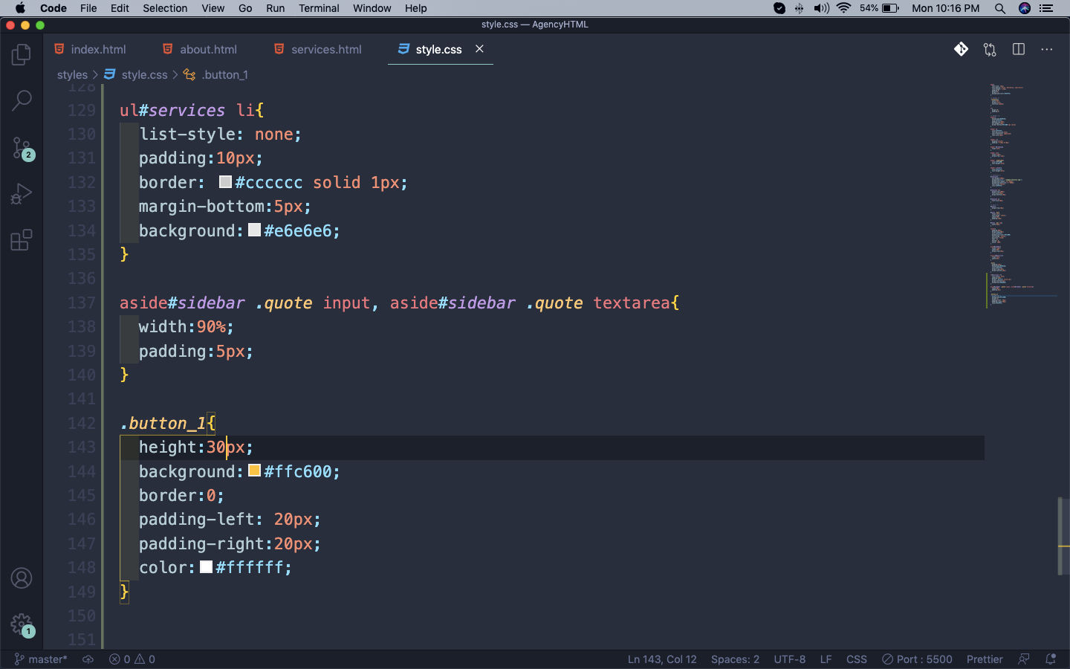Open the Code application menu
The height and width of the screenshot is (669, 1070).
pyautogui.click(x=53, y=8)
